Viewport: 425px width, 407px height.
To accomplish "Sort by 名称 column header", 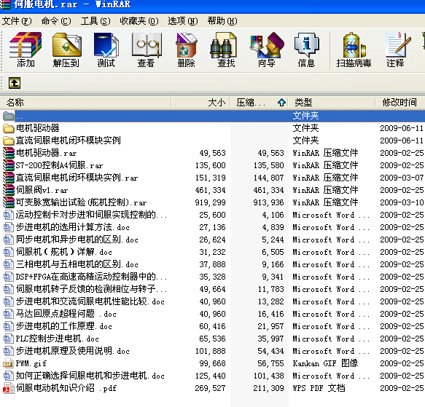I will tap(85, 103).
